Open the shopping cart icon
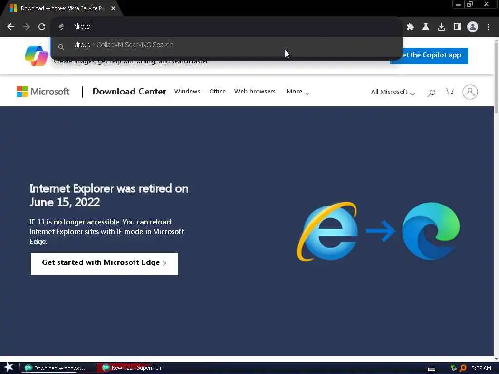499x374 pixels. 450,92
